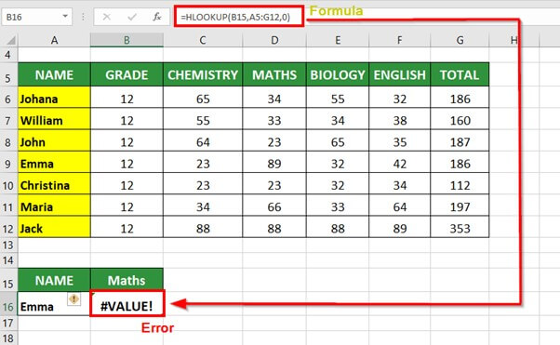Select column E header
560x345 pixels.
pyautogui.click(x=338, y=40)
